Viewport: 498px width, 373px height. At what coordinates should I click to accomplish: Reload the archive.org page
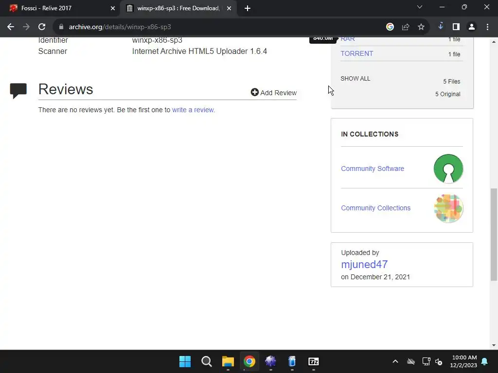[x=42, y=27]
